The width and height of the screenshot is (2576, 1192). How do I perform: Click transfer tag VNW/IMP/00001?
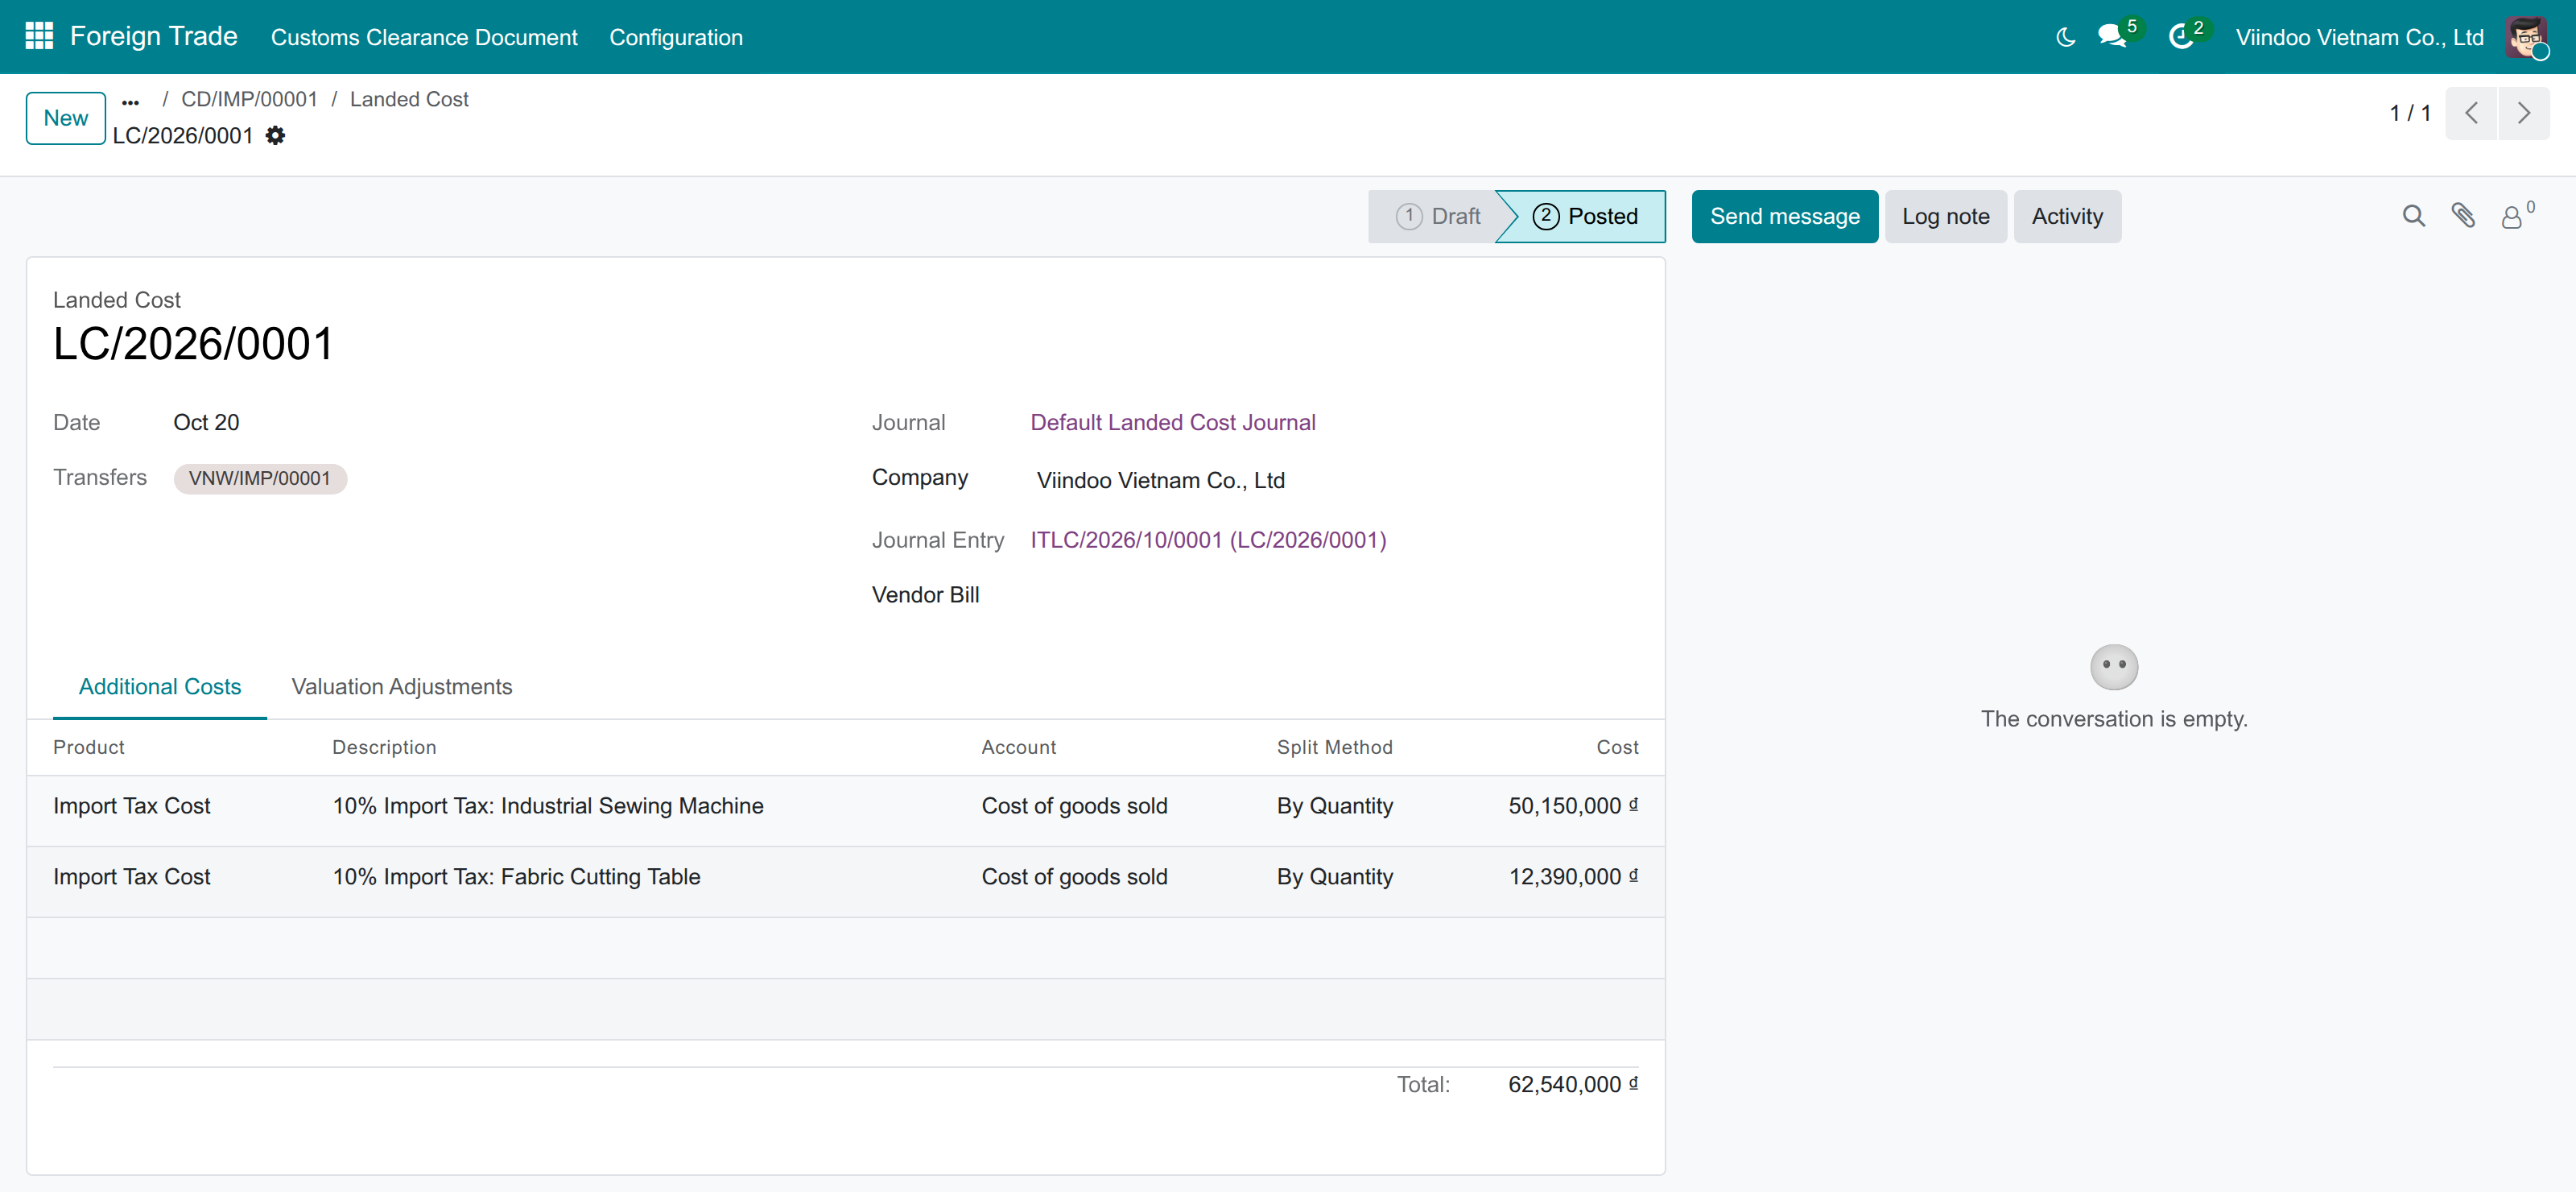click(260, 478)
